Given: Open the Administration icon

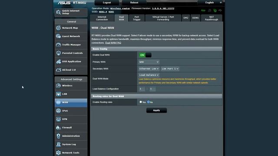Looking at the screenshot, I should 58,136.
